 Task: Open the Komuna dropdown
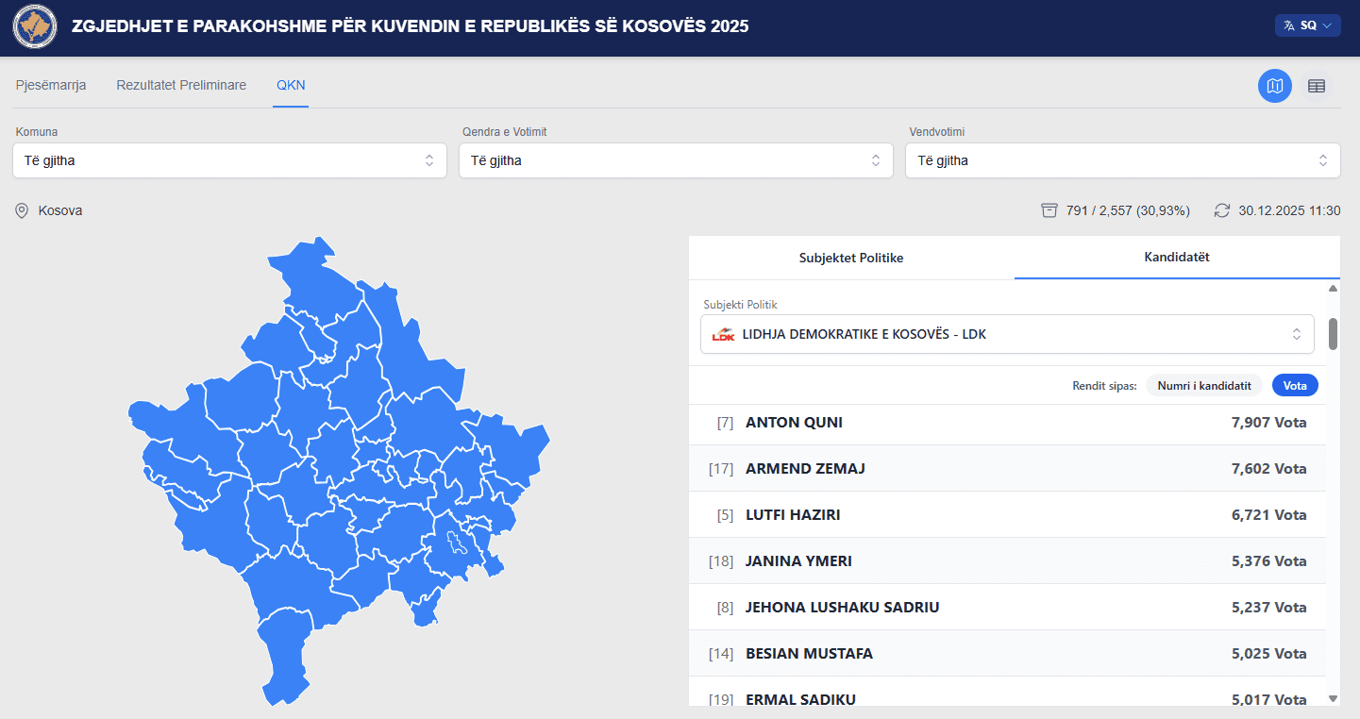[229, 160]
